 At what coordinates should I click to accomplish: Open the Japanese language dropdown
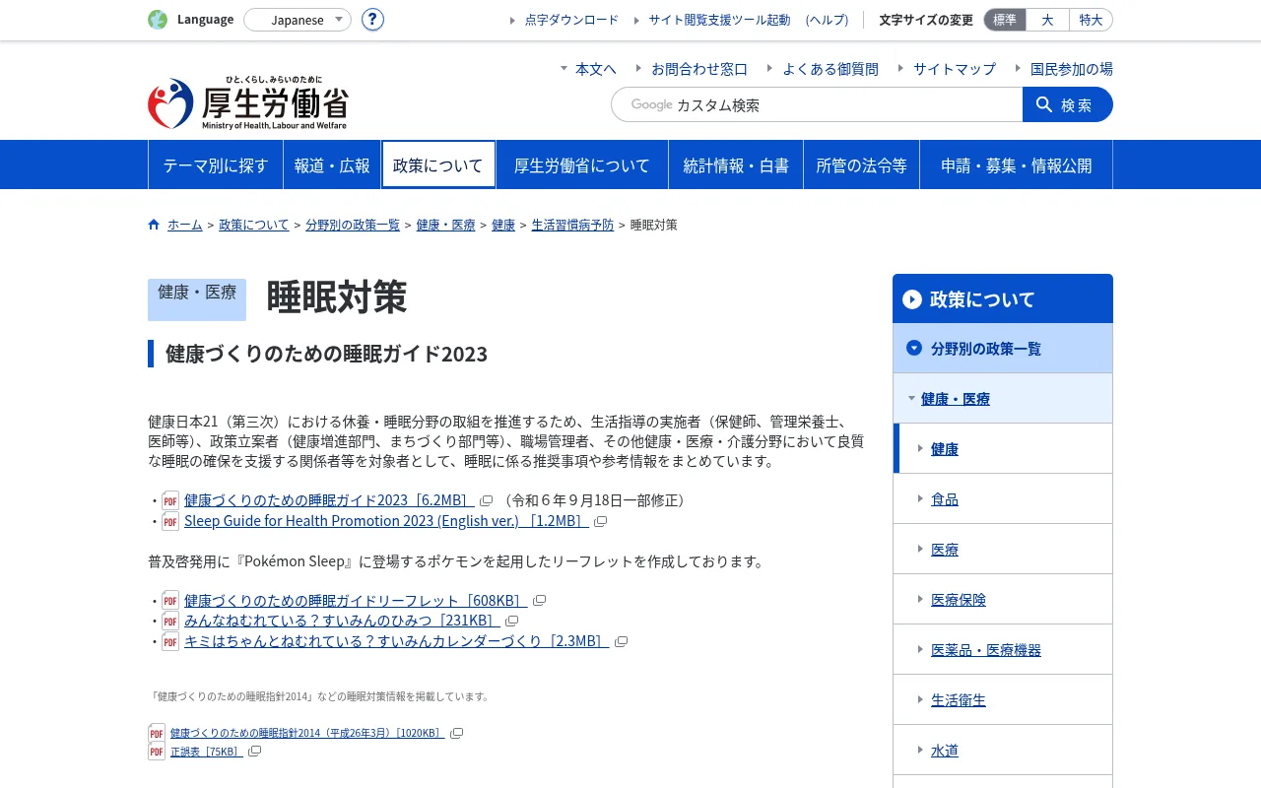298,20
